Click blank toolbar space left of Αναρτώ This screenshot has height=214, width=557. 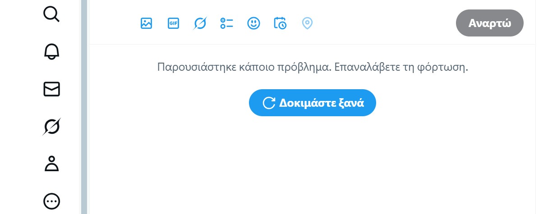tap(383, 23)
